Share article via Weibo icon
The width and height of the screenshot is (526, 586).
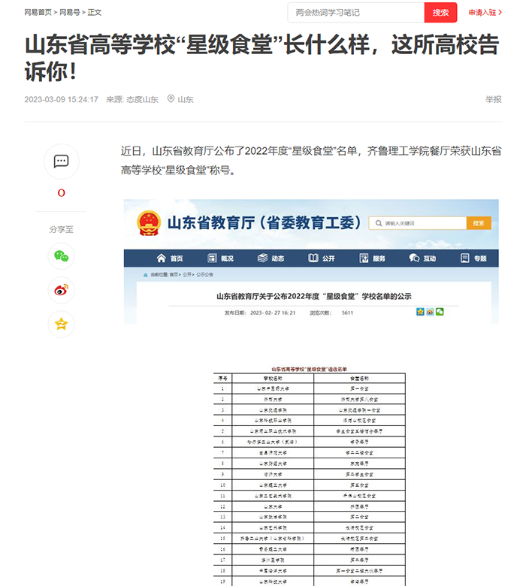click(x=62, y=290)
